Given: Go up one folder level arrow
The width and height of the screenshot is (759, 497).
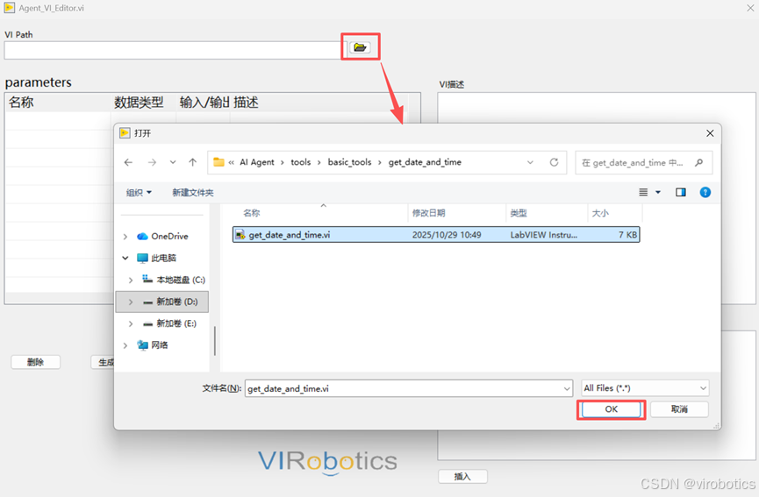Looking at the screenshot, I should pyautogui.click(x=193, y=162).
